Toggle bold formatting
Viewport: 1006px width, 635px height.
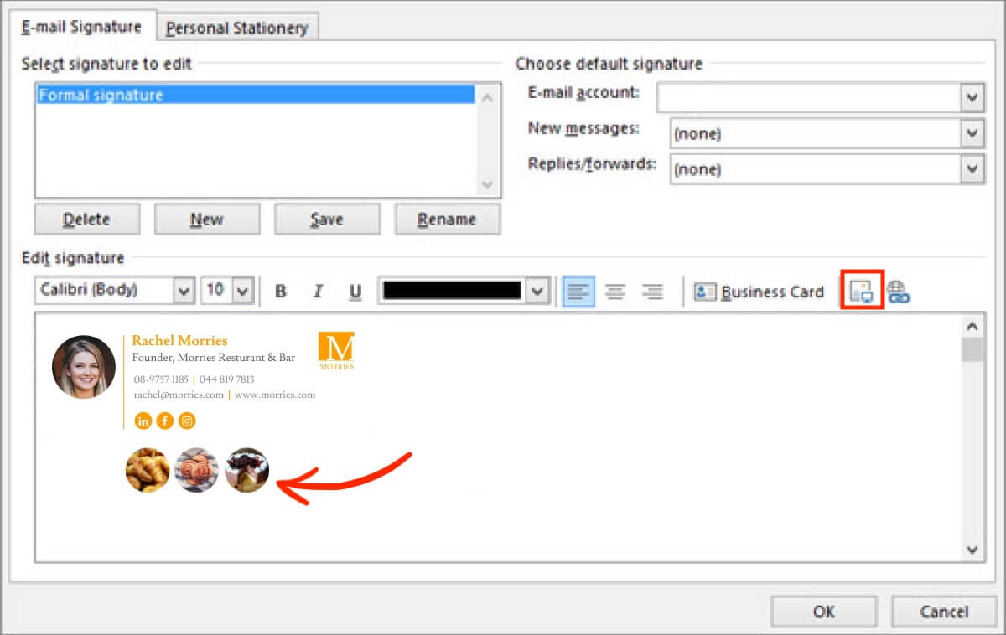pos(281,291)
